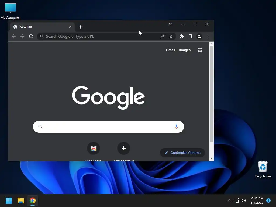Open the volume speaker icon
This screenshot has width=276, height=207.
243,201
